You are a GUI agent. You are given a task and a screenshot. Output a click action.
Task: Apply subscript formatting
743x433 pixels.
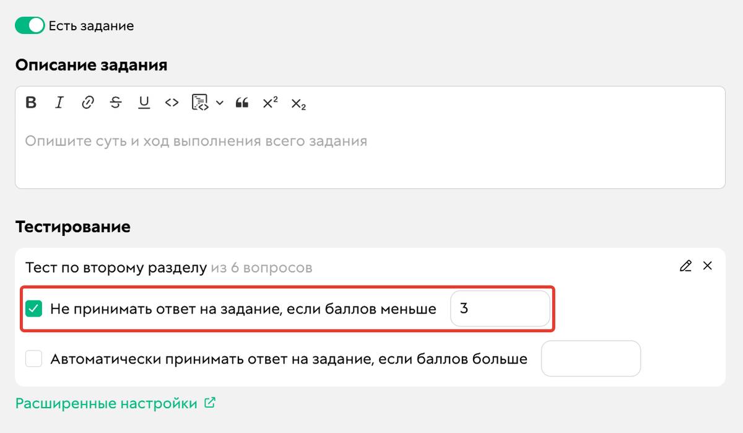tap(298, 103)
